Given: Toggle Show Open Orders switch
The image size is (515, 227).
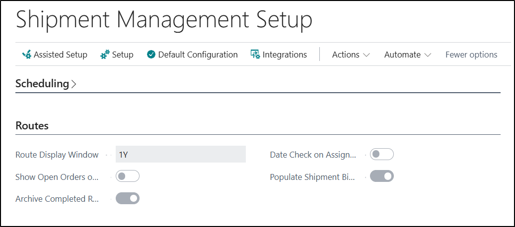Looking at the screenshot, I should (128, 176).
